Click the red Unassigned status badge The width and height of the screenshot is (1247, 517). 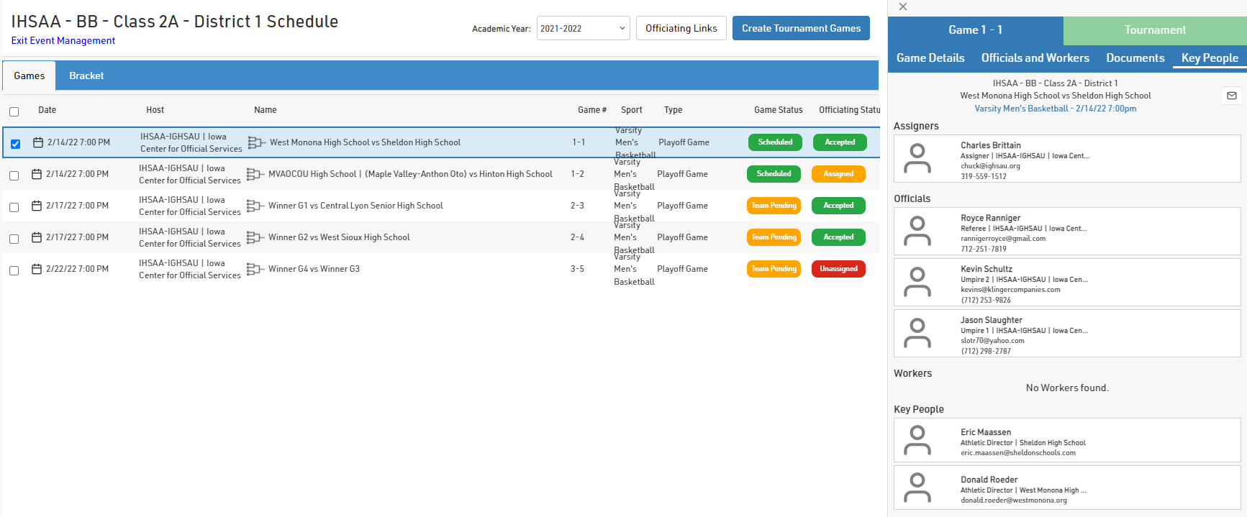coord(838,269)
